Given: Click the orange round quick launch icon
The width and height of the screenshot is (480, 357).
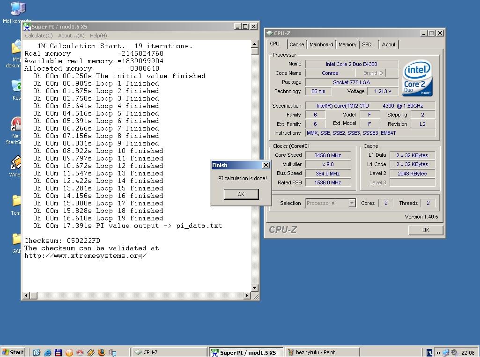Looking at the screenshot, I should [69, 352].
